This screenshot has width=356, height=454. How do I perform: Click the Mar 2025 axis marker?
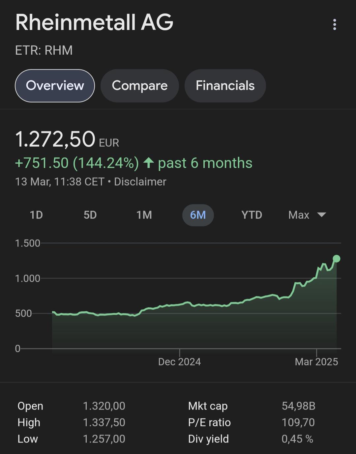[x=316, y=362]
